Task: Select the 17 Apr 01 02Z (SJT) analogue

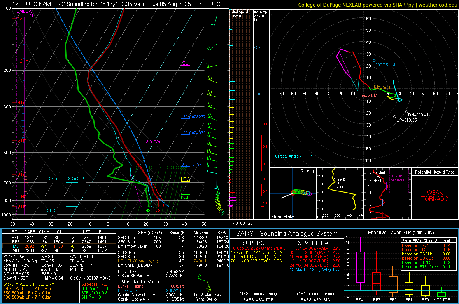Action: pyautogui.click(x=257, y=252)
